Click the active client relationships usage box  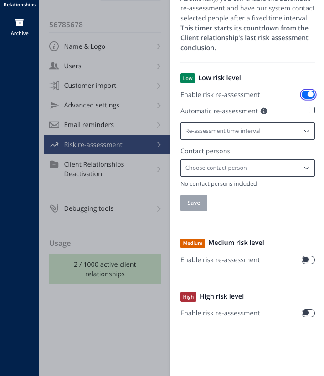[105, 269]
